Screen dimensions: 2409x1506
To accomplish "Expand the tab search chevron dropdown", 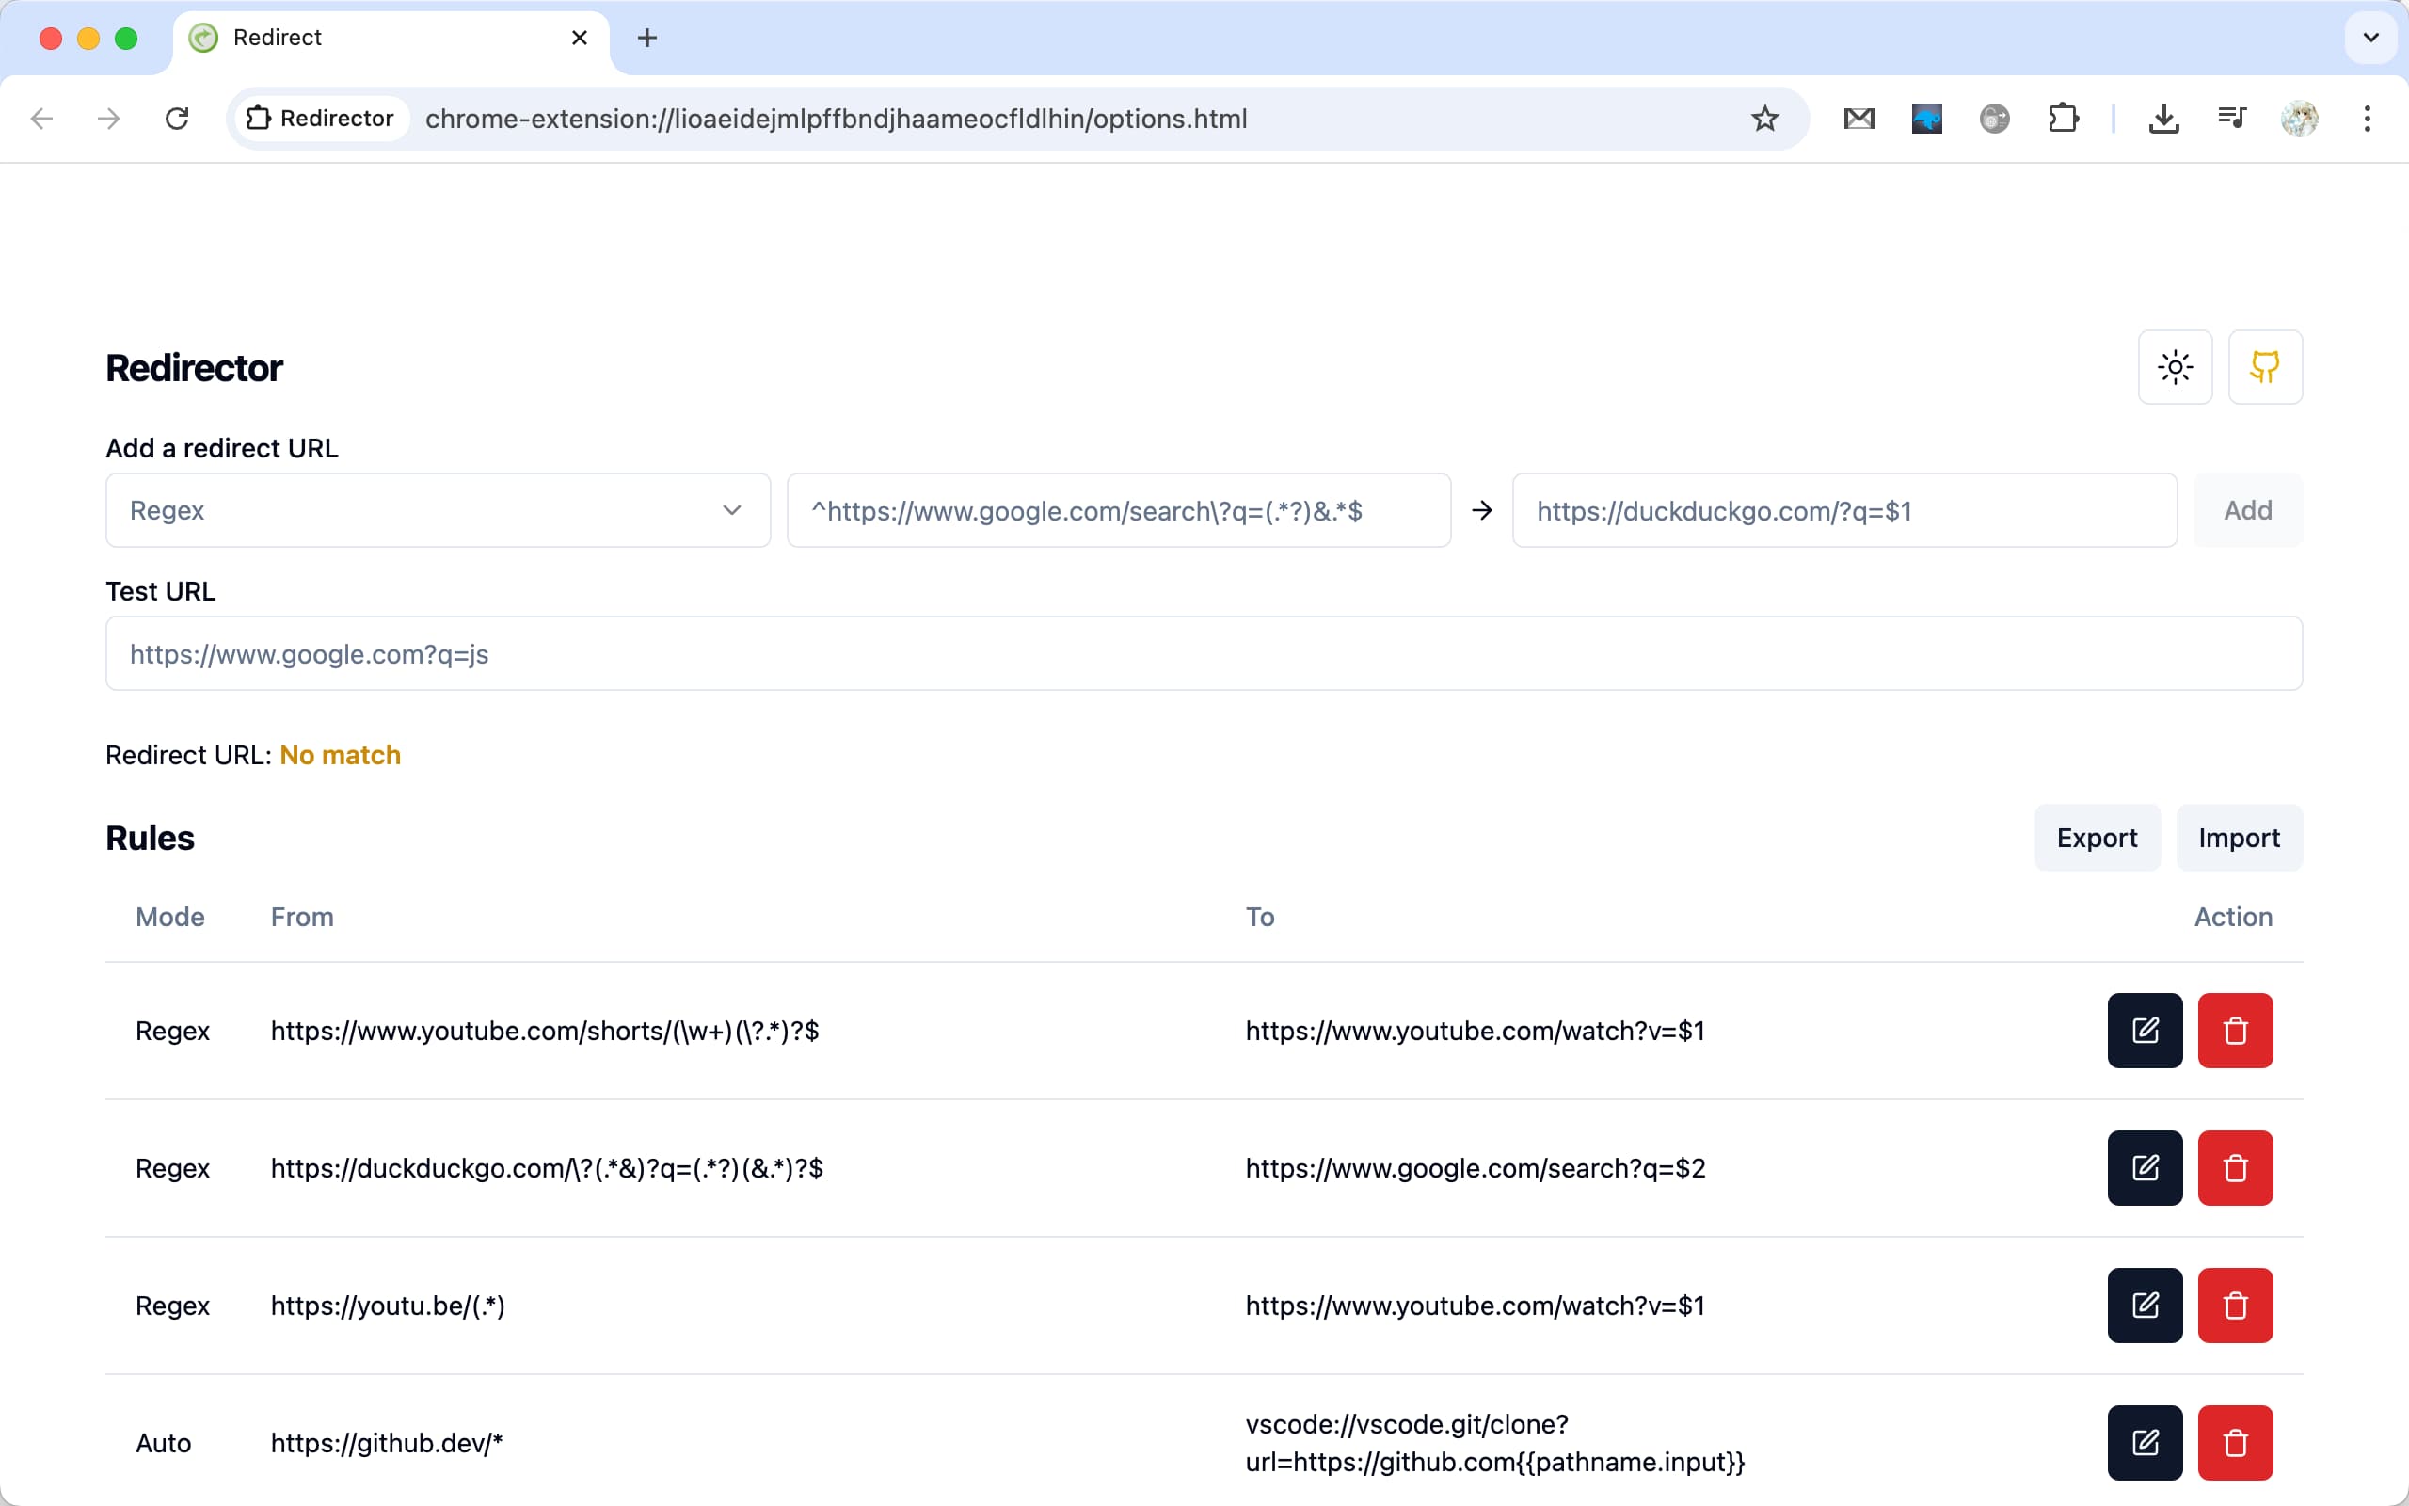I will [2371, 38].
